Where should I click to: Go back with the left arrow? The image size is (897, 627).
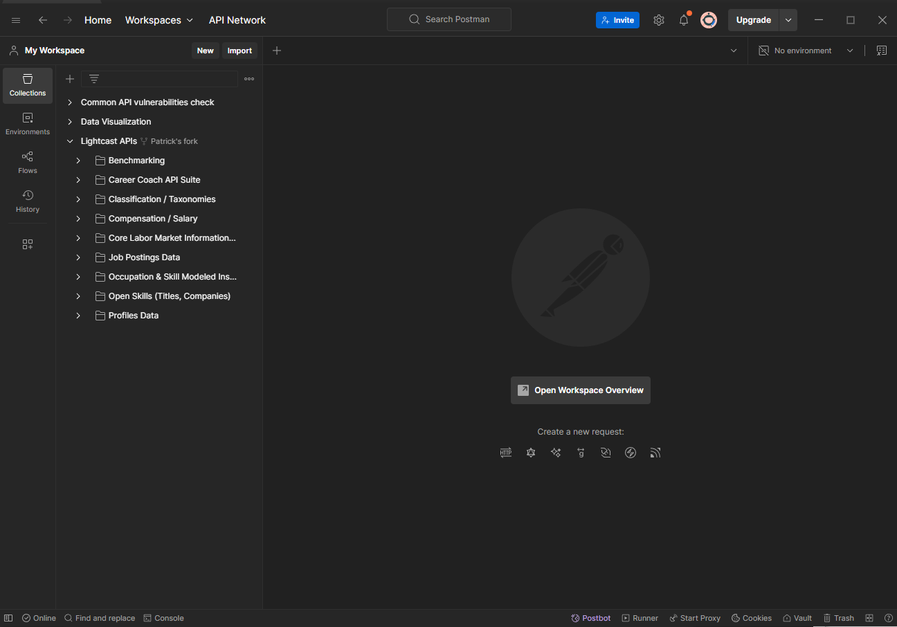(43, 20)
